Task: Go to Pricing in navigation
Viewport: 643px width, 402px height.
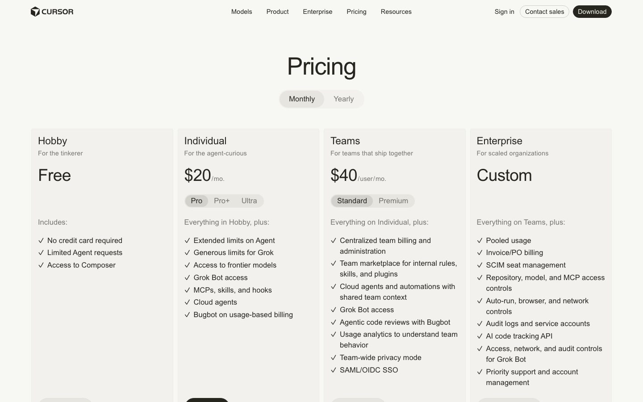Action: coord(356,12)
